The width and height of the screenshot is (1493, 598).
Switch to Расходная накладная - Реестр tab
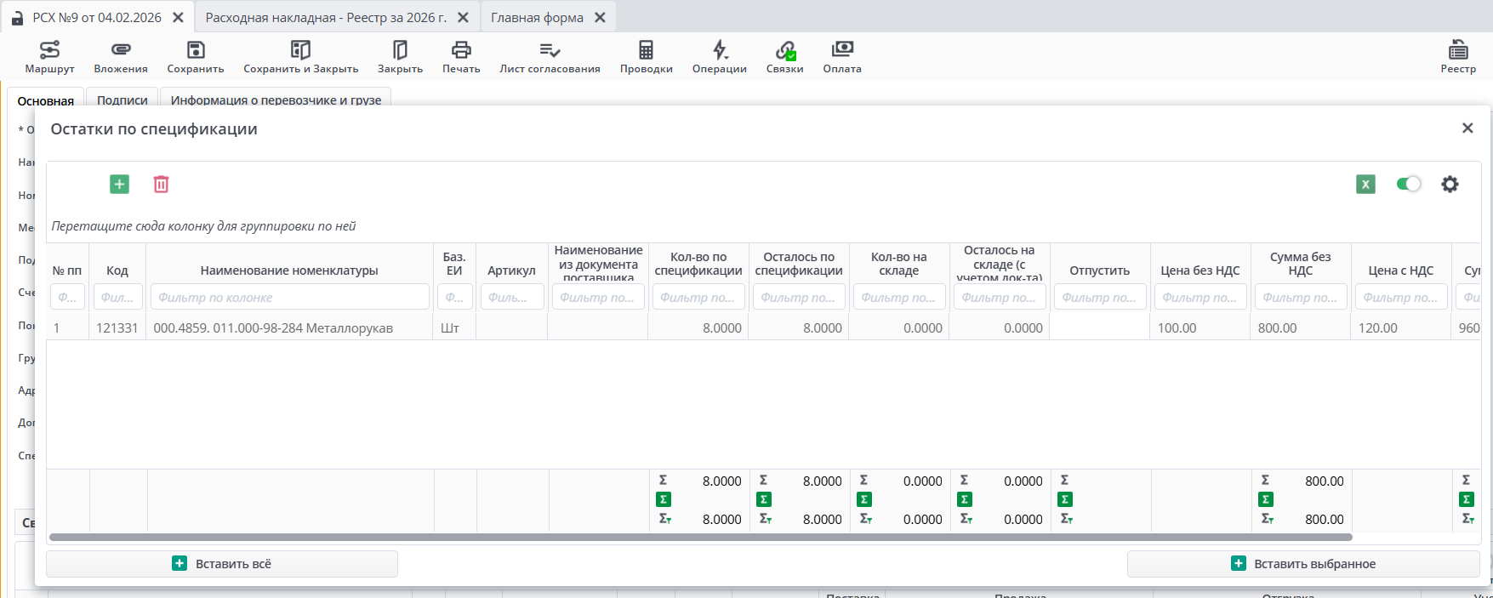click(x=326, y=17)
